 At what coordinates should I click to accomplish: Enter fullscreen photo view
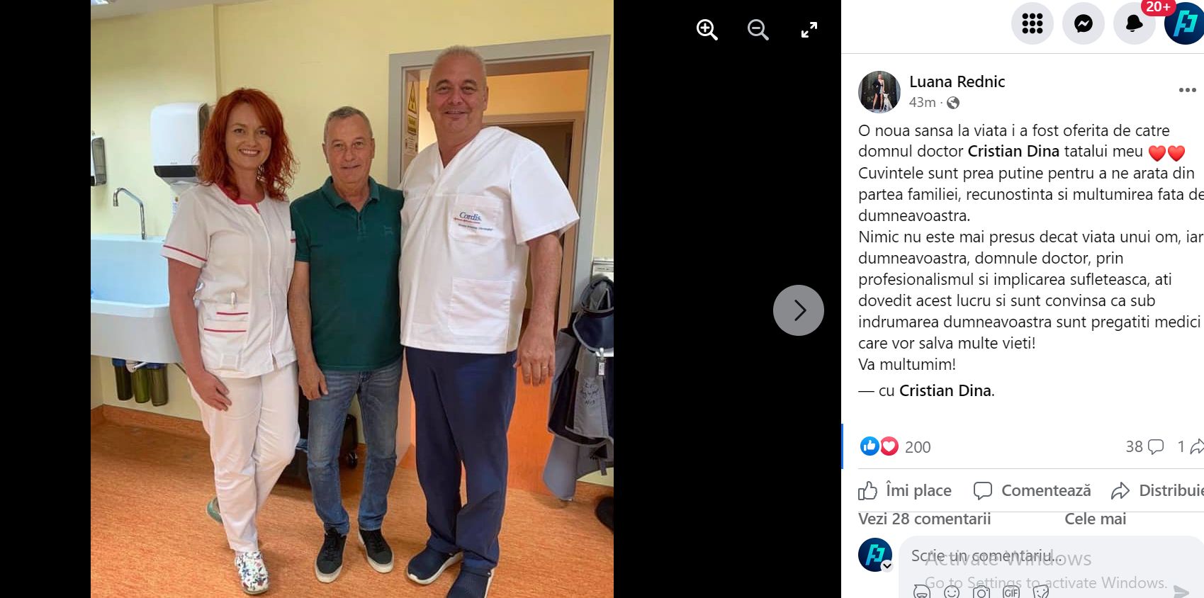tap(809, 30)
